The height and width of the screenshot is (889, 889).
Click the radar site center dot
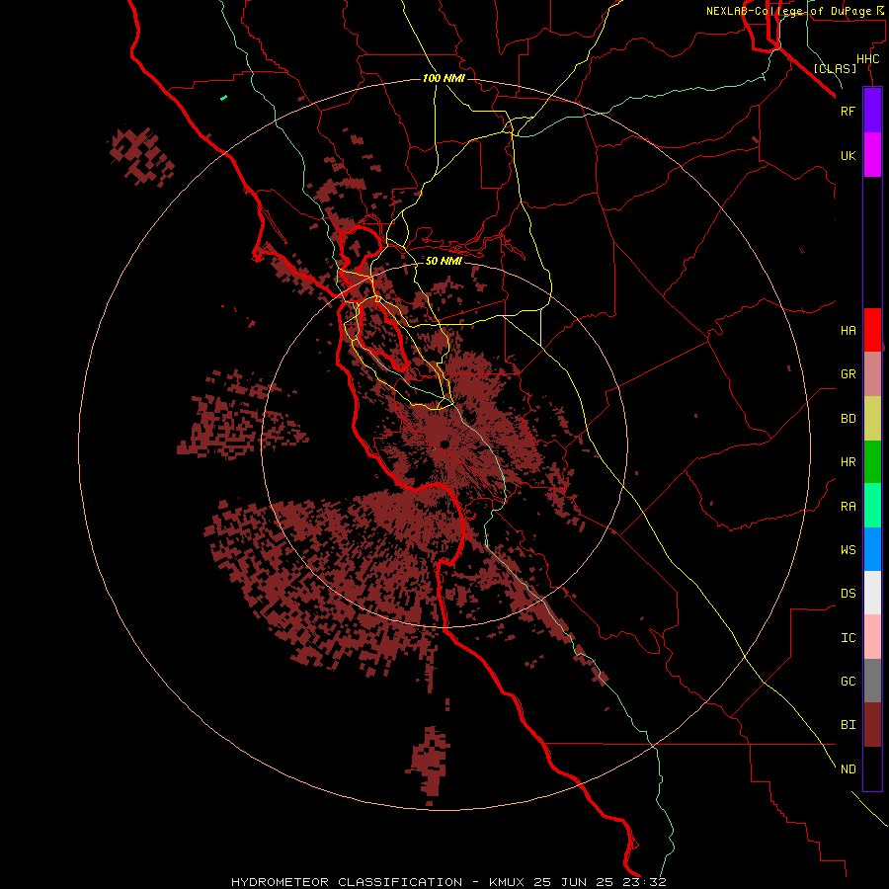pos(444,445)
